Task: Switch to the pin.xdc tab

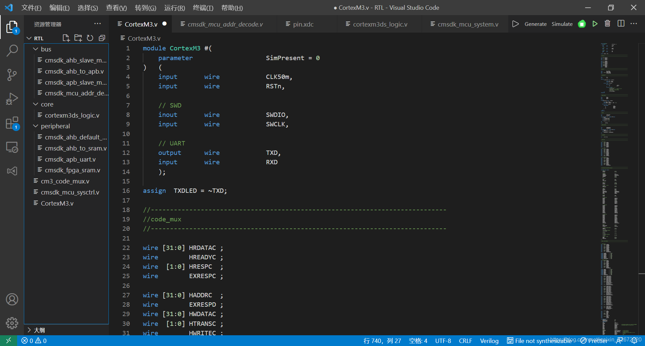Action: (x=303, y=24)
